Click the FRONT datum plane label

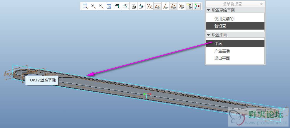coord(9,74)
